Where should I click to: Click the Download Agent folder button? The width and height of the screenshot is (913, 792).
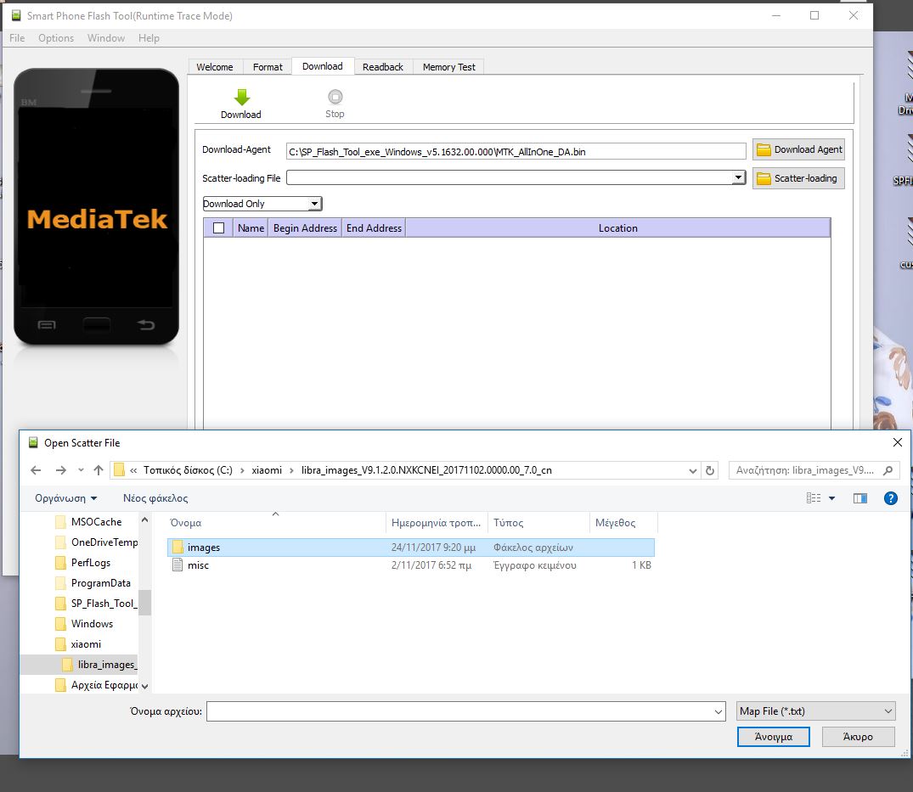point(798,149)
